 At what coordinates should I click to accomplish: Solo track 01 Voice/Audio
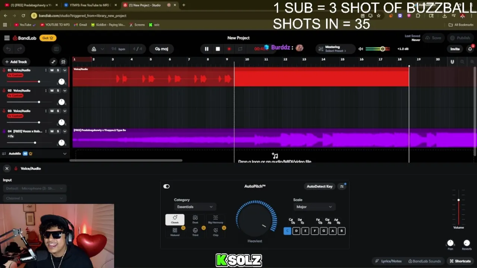58,70
